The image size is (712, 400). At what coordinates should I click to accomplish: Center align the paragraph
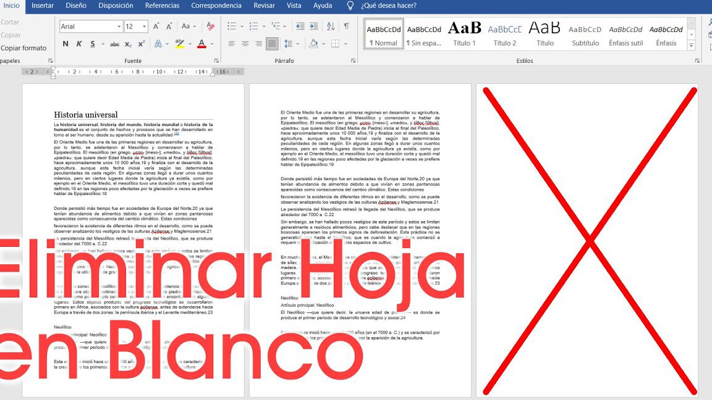click(244, 43)
